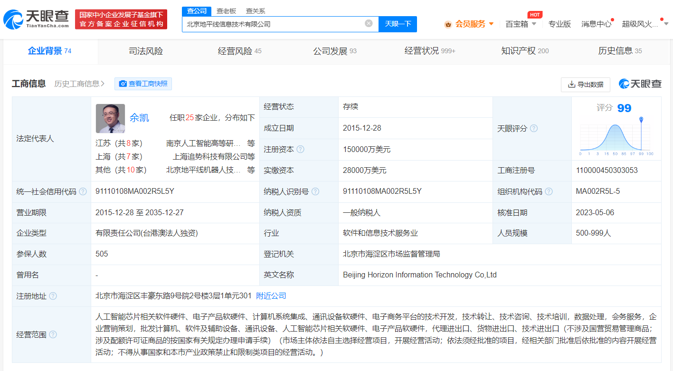
Task: Switch to the 公司发展 tab
Action: 335,51
